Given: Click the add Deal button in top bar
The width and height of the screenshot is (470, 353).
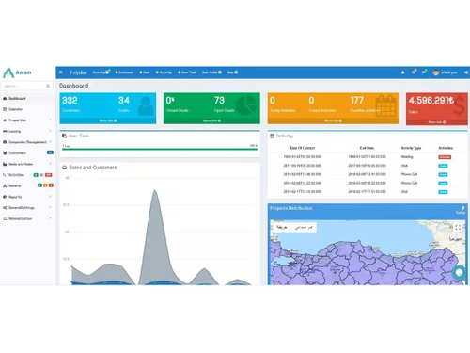Looking at the screenshot, I should [145, 72].
